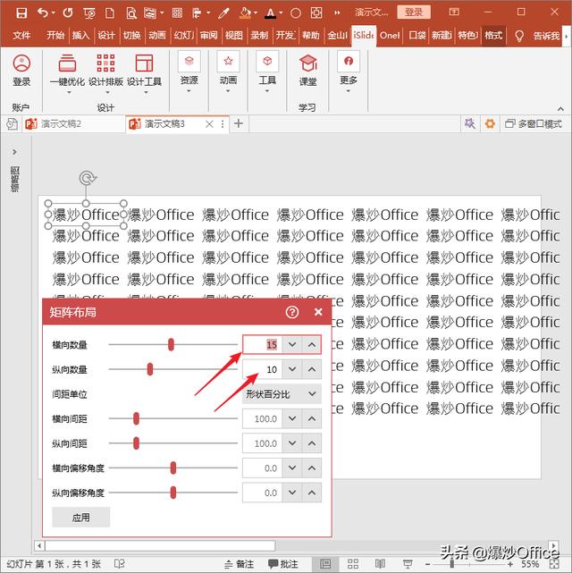Increase 横向数量 value with up arrow
This screenshot has height=573, width=572.
point(312,344)
